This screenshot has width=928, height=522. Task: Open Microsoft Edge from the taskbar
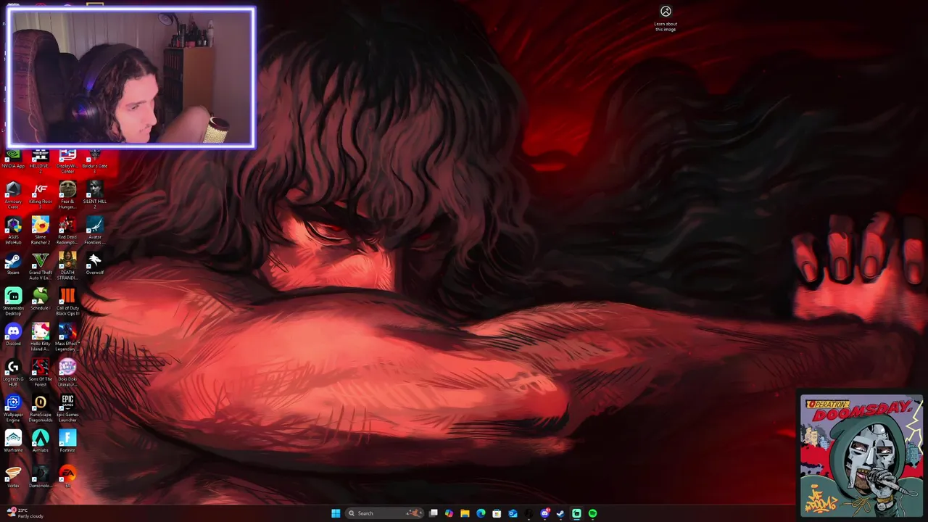tap(481, 513)
